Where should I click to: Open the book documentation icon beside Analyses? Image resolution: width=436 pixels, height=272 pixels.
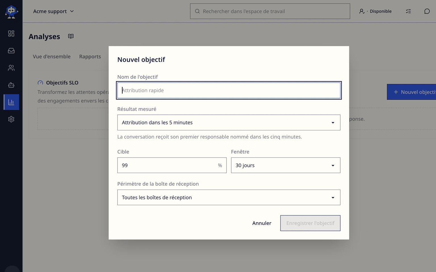[x=71, y=36]
